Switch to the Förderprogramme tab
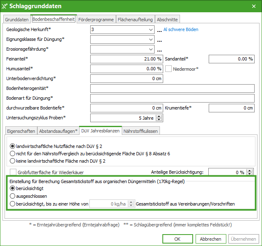This screenshot has height=246, width=262. [x=96, y=19]
